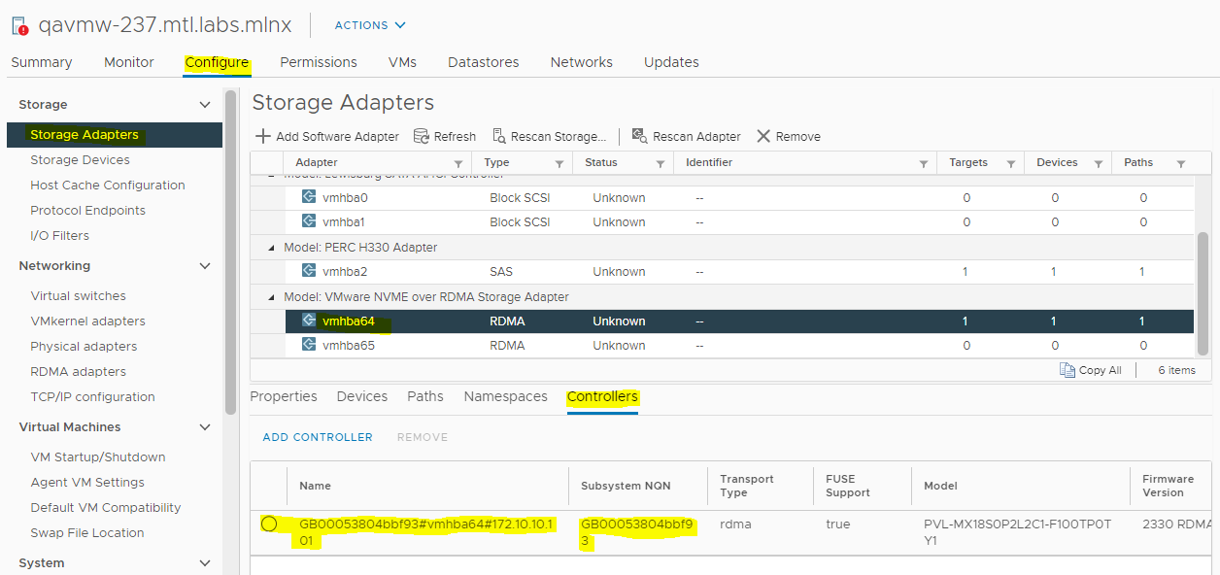Filter the Devices column
The width and height of the screenshot is (1220, 575).
point(1099,163)
